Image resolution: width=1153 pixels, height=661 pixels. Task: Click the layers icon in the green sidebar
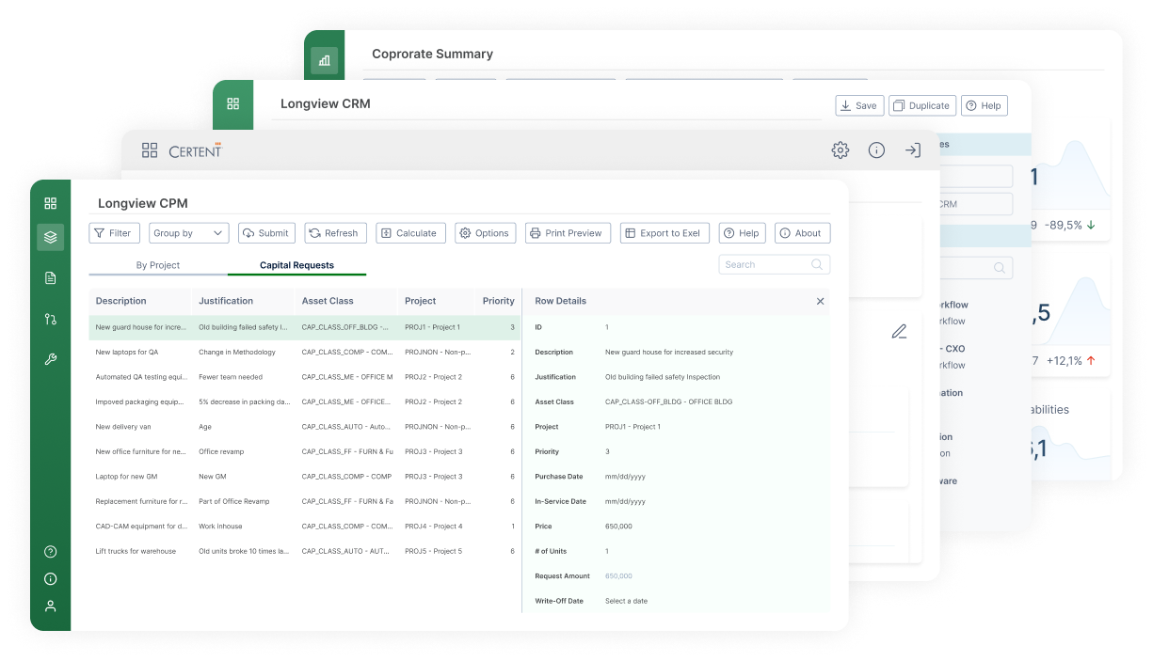51,237
